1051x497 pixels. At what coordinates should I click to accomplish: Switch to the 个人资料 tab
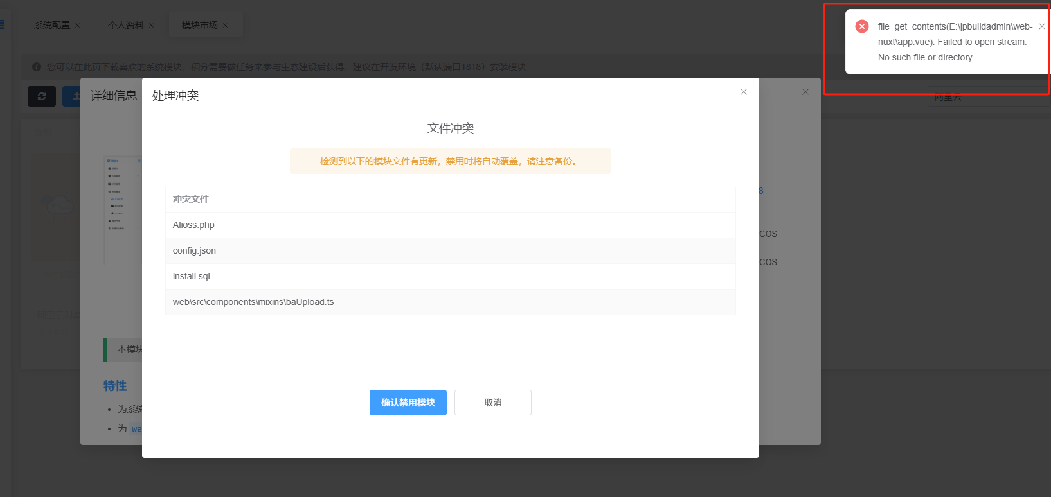[x=126, y=25]
